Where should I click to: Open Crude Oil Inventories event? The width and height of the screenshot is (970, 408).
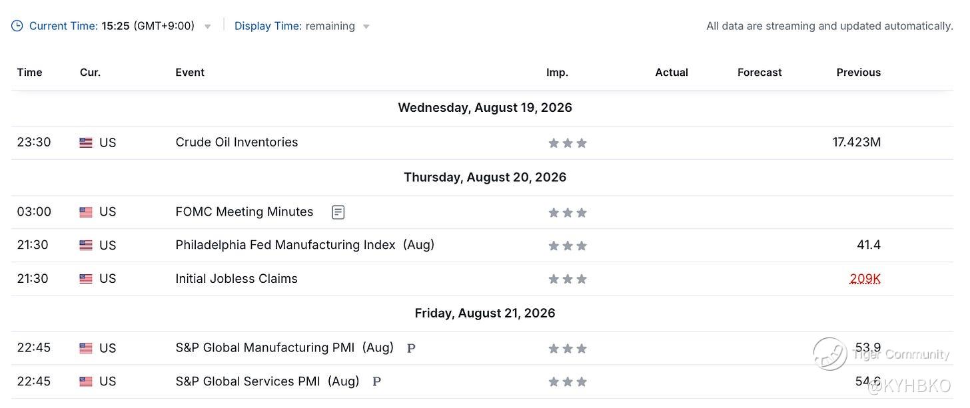(237, 142)
